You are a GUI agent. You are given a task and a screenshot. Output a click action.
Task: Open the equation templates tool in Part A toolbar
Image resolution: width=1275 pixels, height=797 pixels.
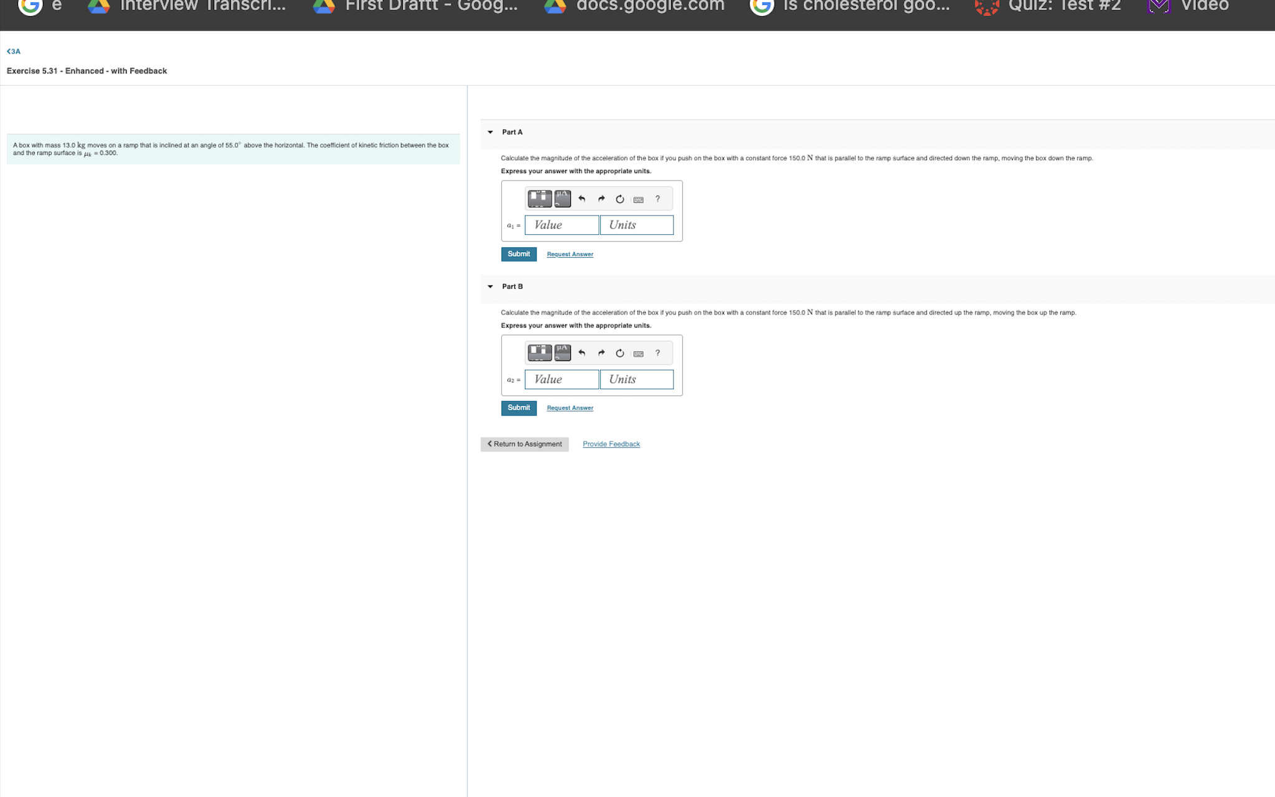tap(540, 198)
